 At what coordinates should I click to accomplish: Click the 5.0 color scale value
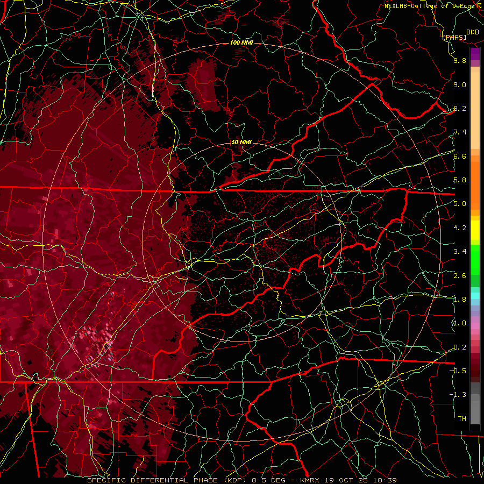[460, 204]
